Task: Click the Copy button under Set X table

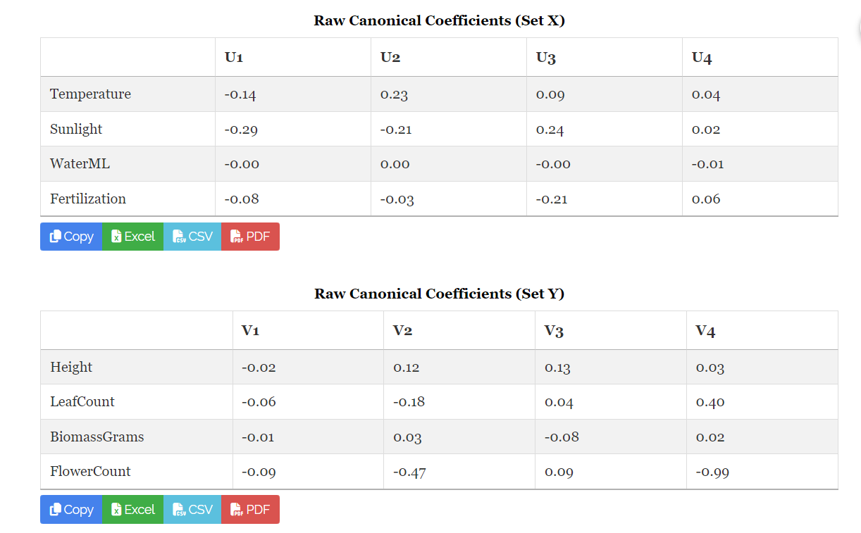Action: coord(71,237)
